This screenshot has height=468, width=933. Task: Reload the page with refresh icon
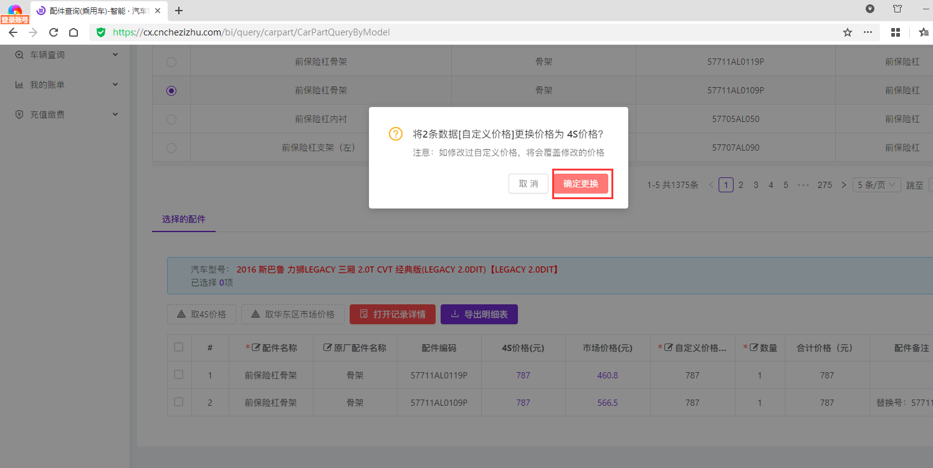[x=54, y=32]
